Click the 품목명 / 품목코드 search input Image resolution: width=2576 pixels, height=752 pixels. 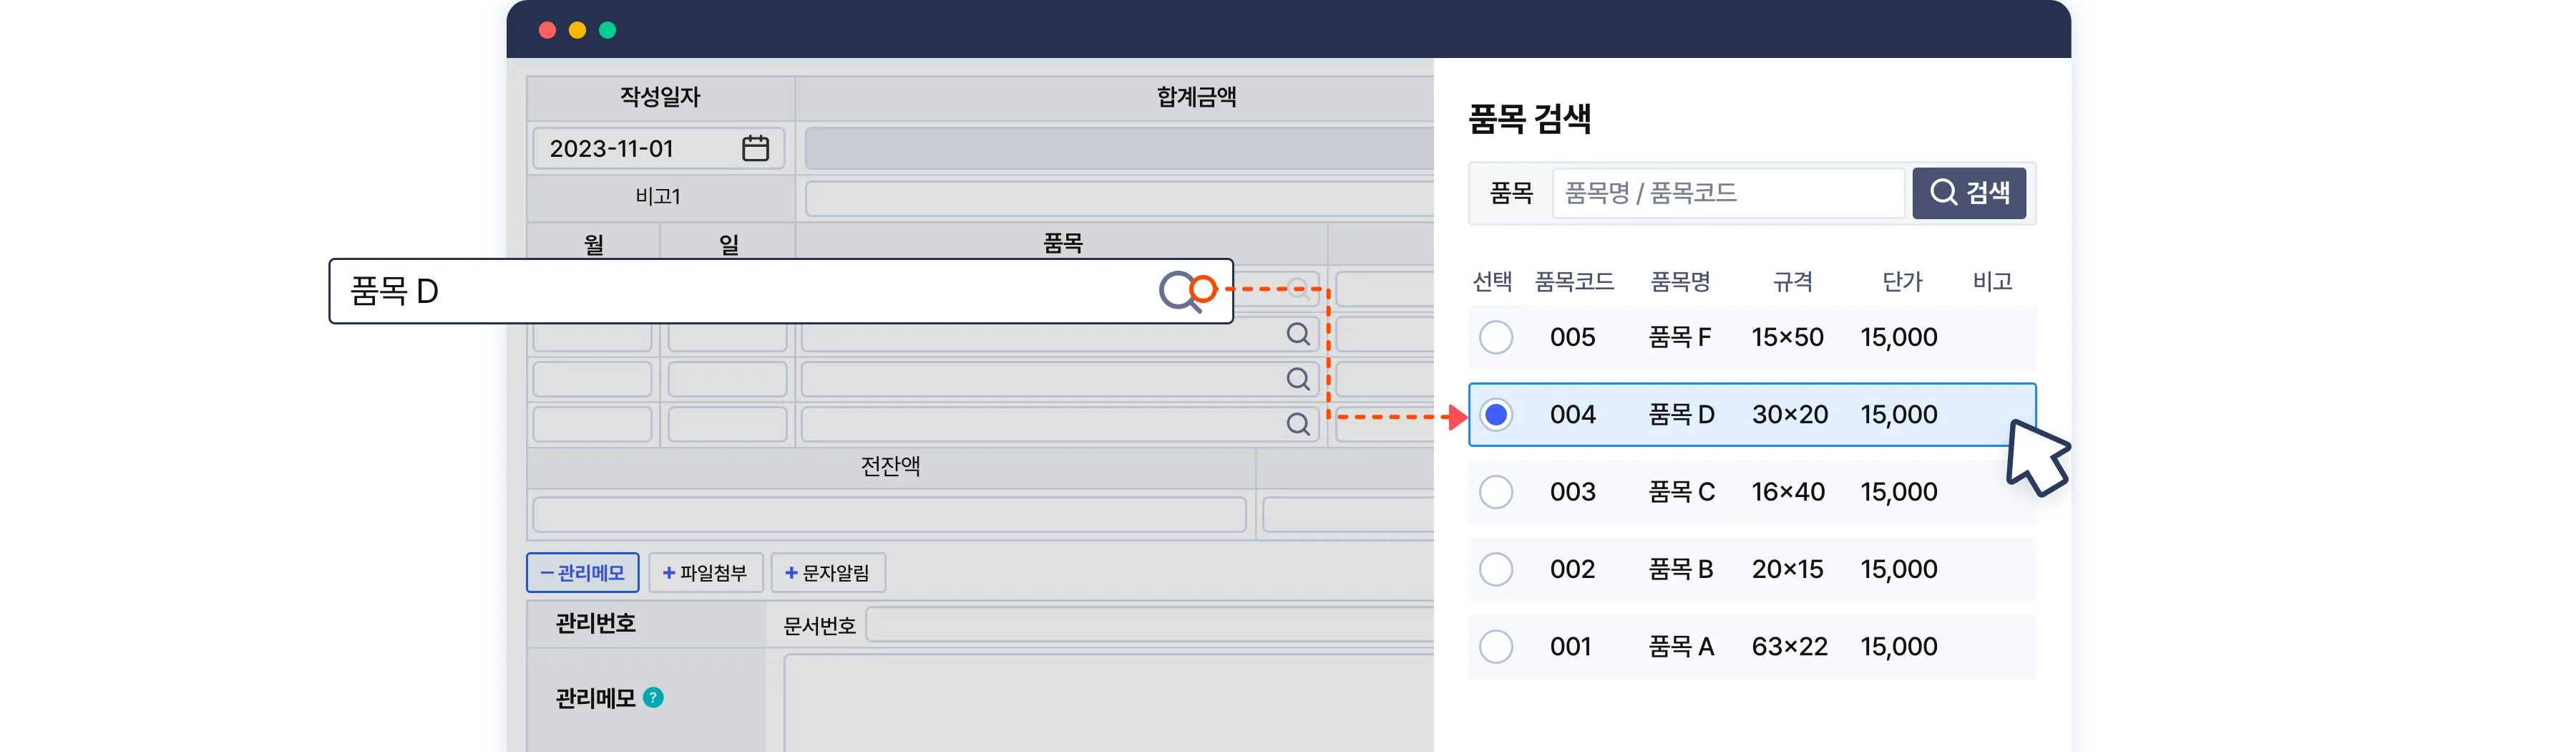pos(1728,192)
